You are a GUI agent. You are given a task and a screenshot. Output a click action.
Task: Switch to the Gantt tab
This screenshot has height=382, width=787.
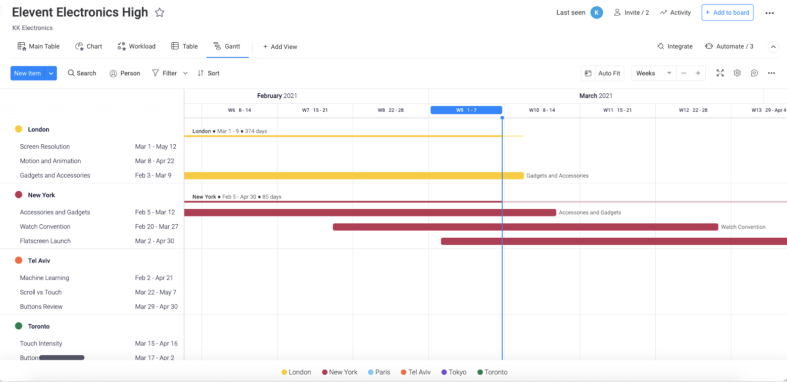point(227,46)
